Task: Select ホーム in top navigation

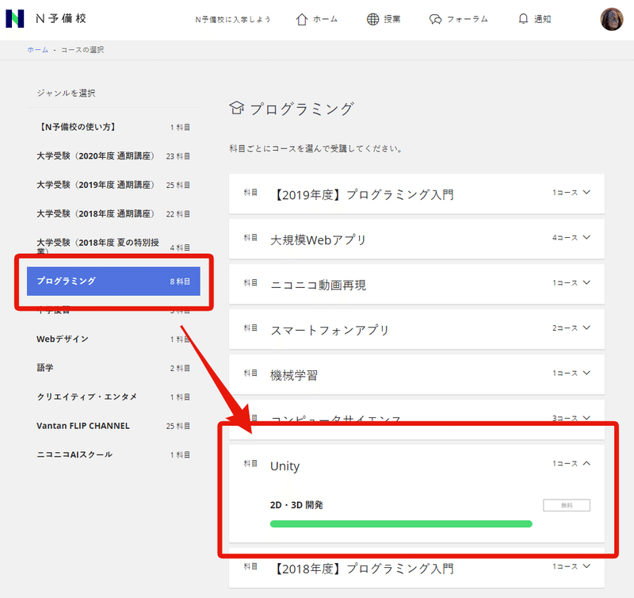Action: click(x=326, y=19)
